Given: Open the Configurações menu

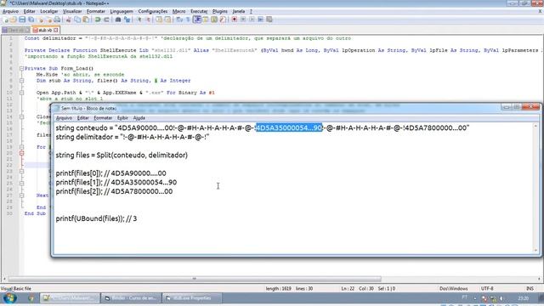Looking at the screenshot, I should click(x=153, y=11).
